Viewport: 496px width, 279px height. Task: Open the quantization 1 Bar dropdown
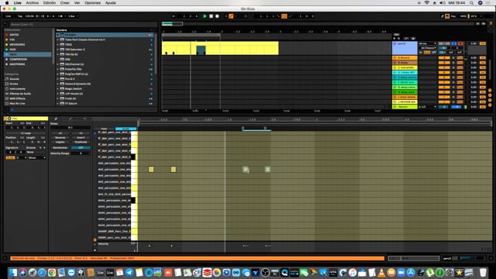74,16
